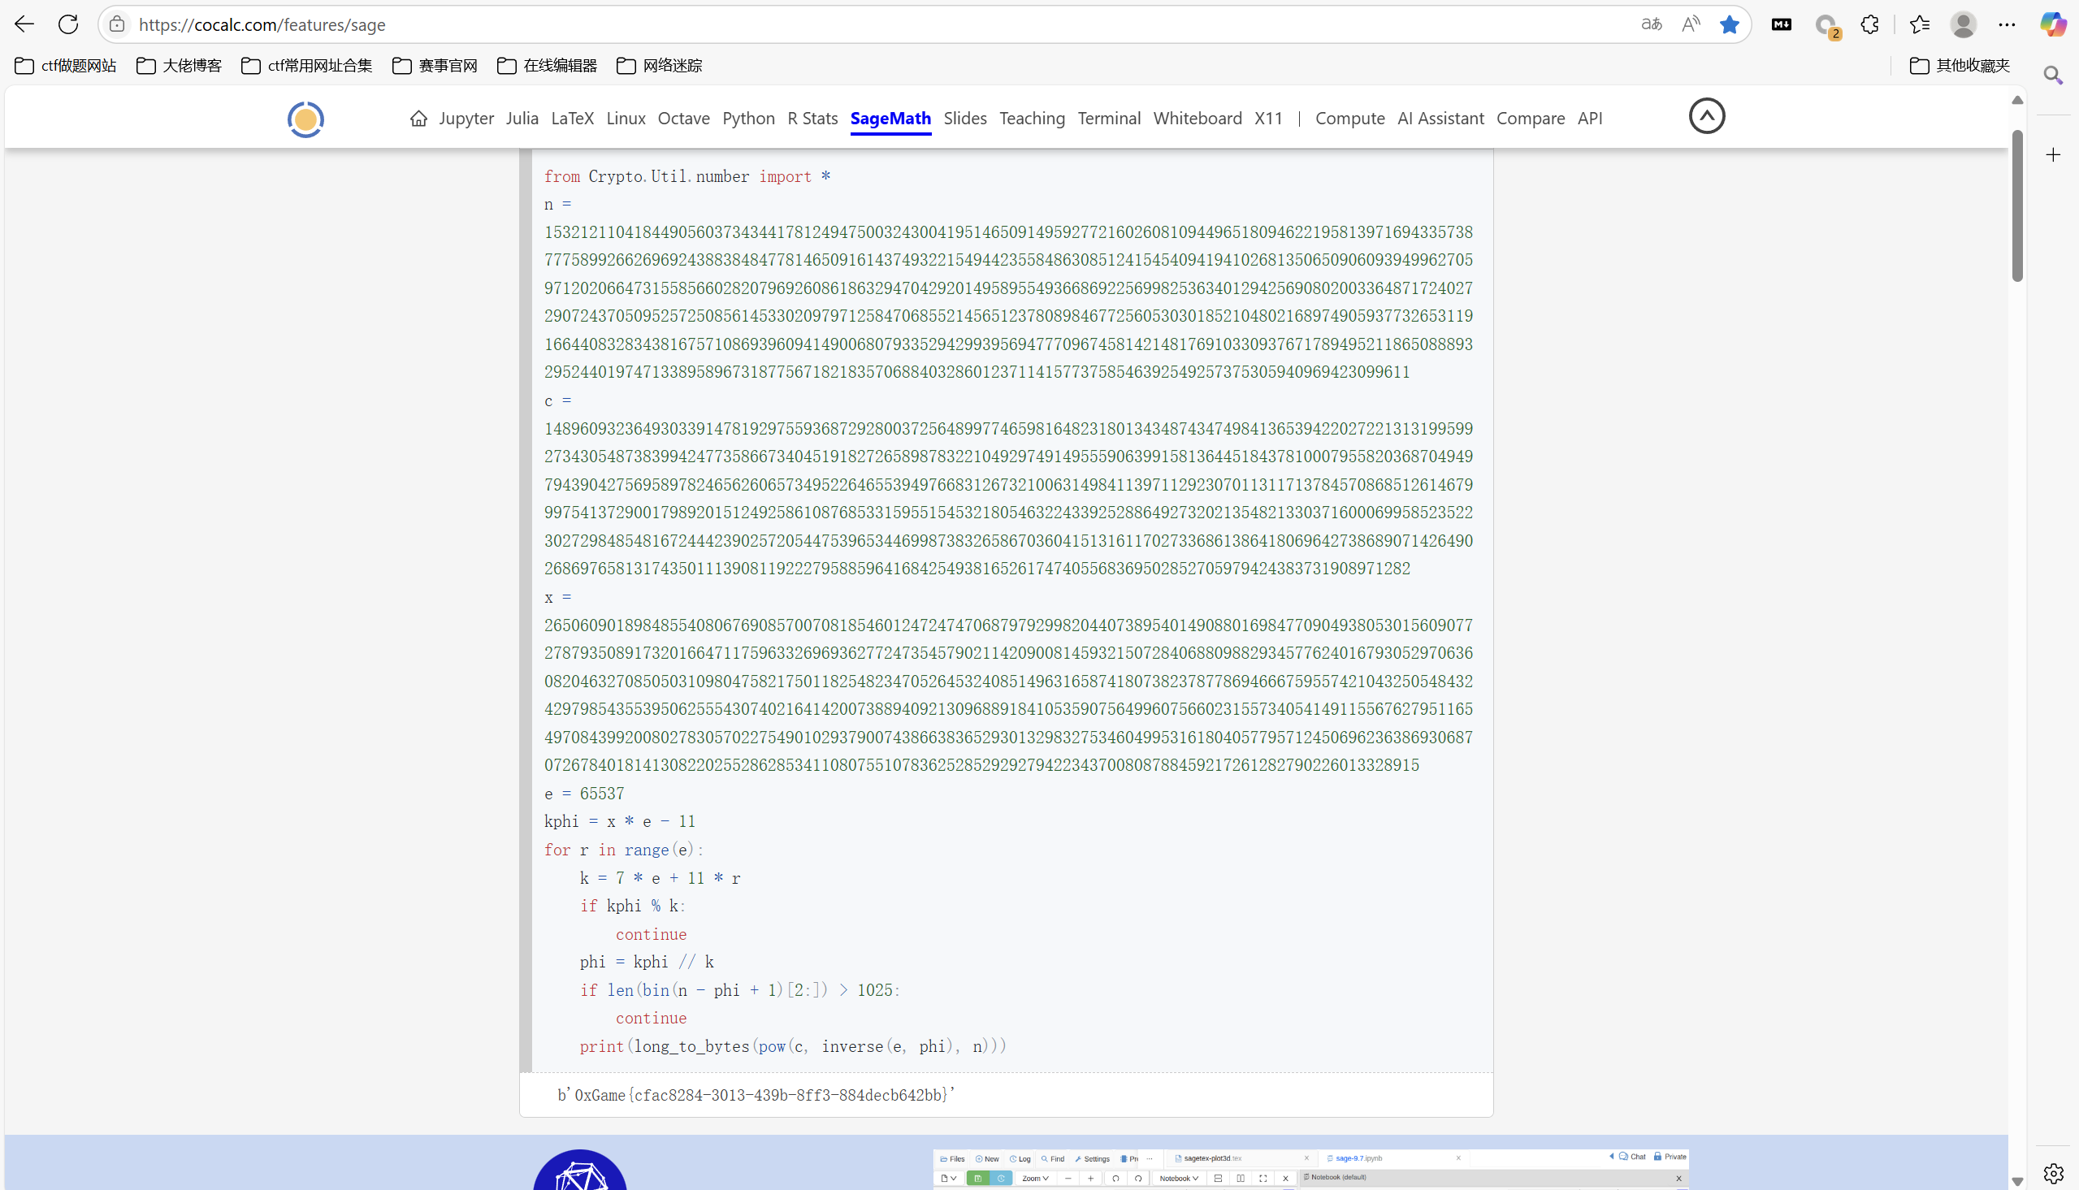Open the favorites list icon

coord(1920,24)
